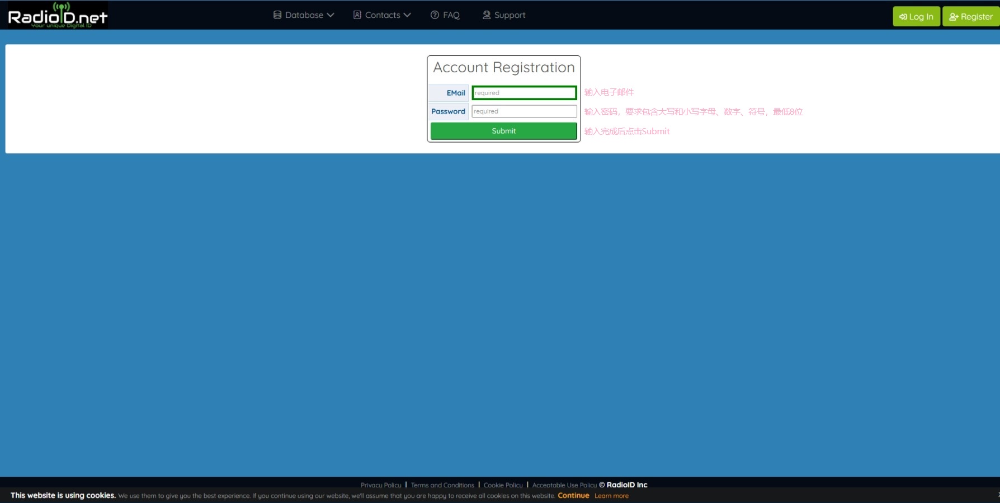Focus the Password input field

524,111
